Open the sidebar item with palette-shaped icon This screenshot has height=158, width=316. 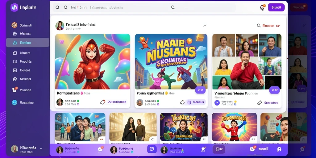pos(22,79)
